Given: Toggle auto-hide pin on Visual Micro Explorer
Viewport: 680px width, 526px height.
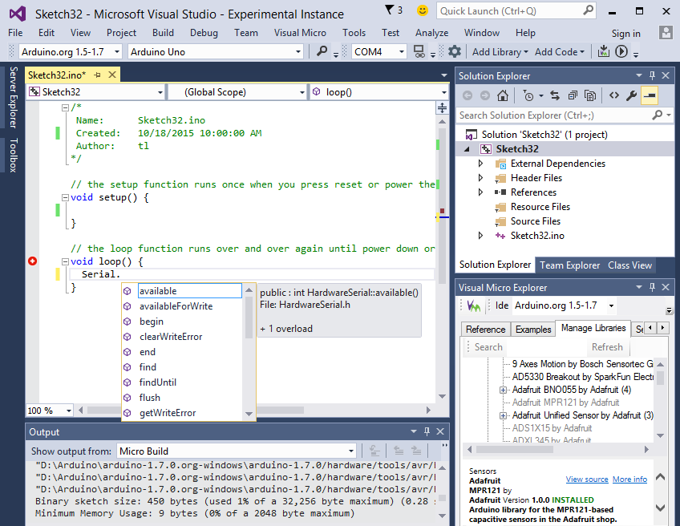Looking at the screenshot, I should [x=652, y=287].
